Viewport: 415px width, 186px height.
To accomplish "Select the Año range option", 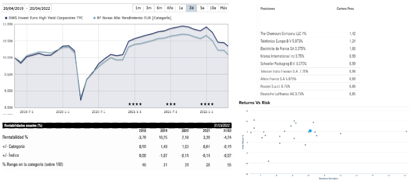I will 170,8.
